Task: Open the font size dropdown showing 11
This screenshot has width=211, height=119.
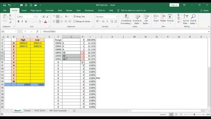Action: [41, 17]
